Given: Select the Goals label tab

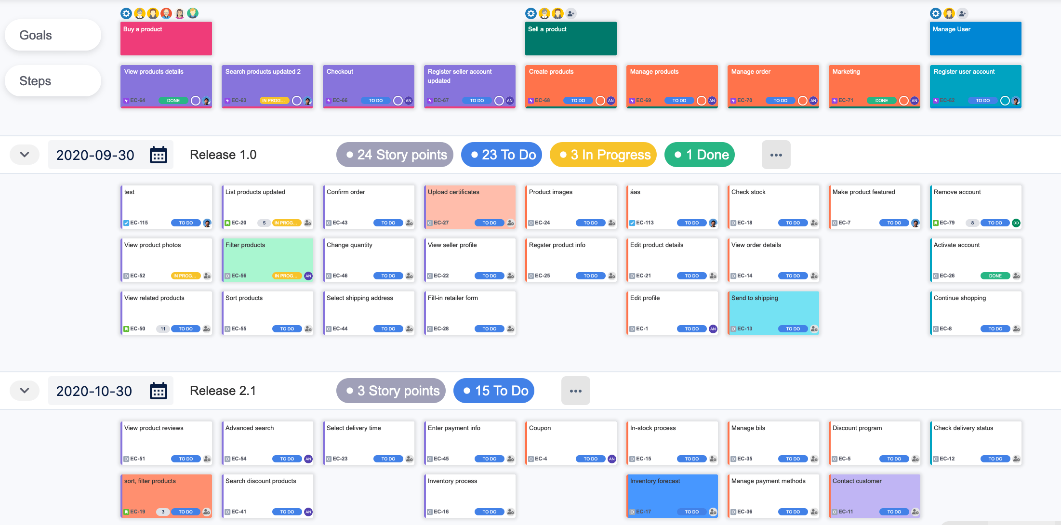Looking at the screenshot, I should click(52, 35).
